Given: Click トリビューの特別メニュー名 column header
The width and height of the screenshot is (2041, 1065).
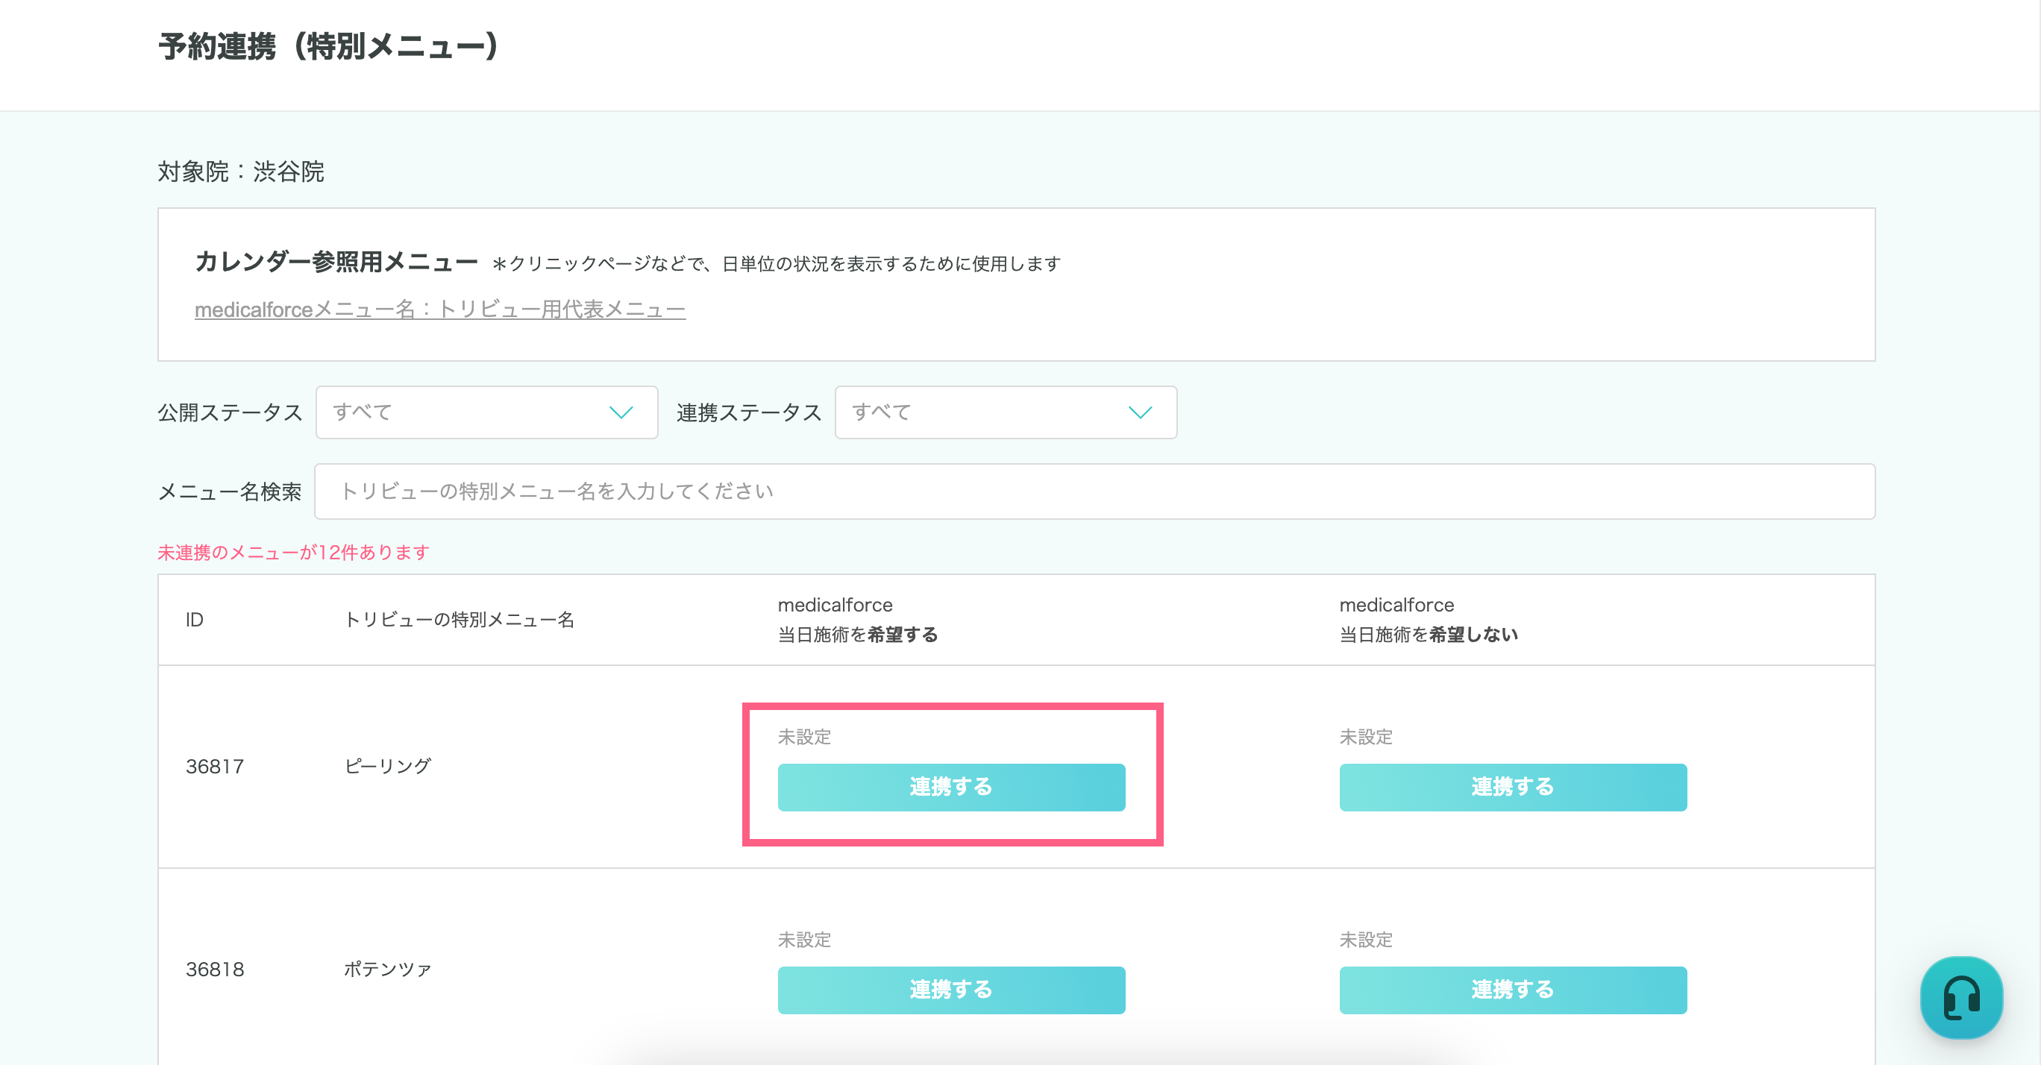Looking at the screenshot, I should tap(459, 620).
